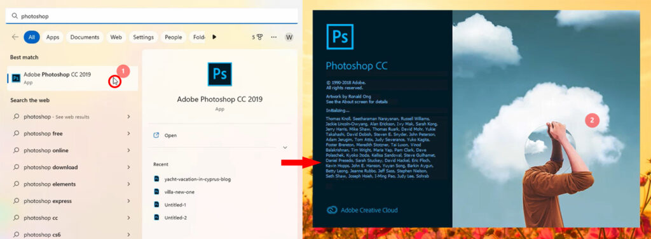Viewport: 651px width, 239px height.
Task: Click the large Photoshop icon in details pane
Action: pyautogui.click(x=219, y=74)
